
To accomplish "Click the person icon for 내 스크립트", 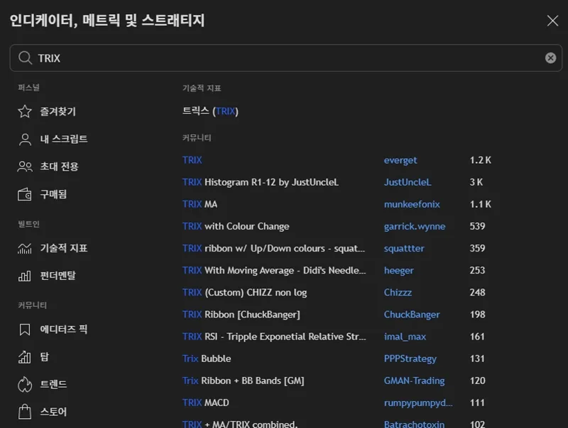I will (x=25, y=139).
